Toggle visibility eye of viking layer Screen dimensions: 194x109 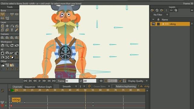153,24
